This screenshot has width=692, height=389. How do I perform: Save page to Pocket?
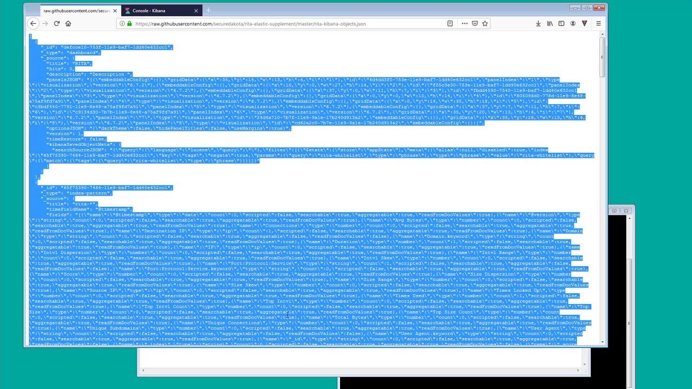pos(475,23)
